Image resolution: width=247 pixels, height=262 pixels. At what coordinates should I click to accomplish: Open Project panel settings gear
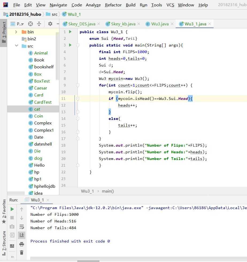(x=50, y=24)
